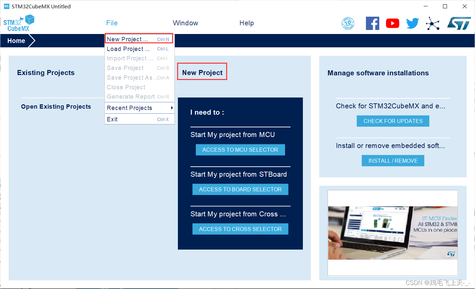Maximize the STM32CubeMX window
This screenshot has width=475, height=289.
pos(445,6)
